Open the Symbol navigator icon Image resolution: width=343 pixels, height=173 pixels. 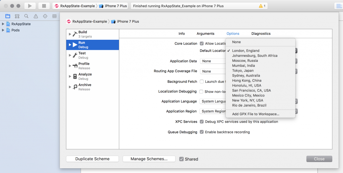pyautogui.click(x=17, y=16)
